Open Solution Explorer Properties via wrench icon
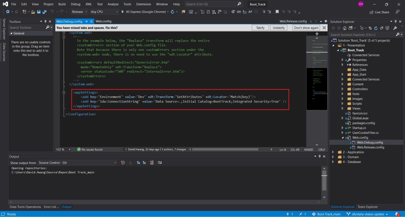Viewport: 405px width, 217px height. click(395, 28)
